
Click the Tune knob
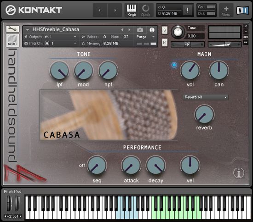(178, 32)
